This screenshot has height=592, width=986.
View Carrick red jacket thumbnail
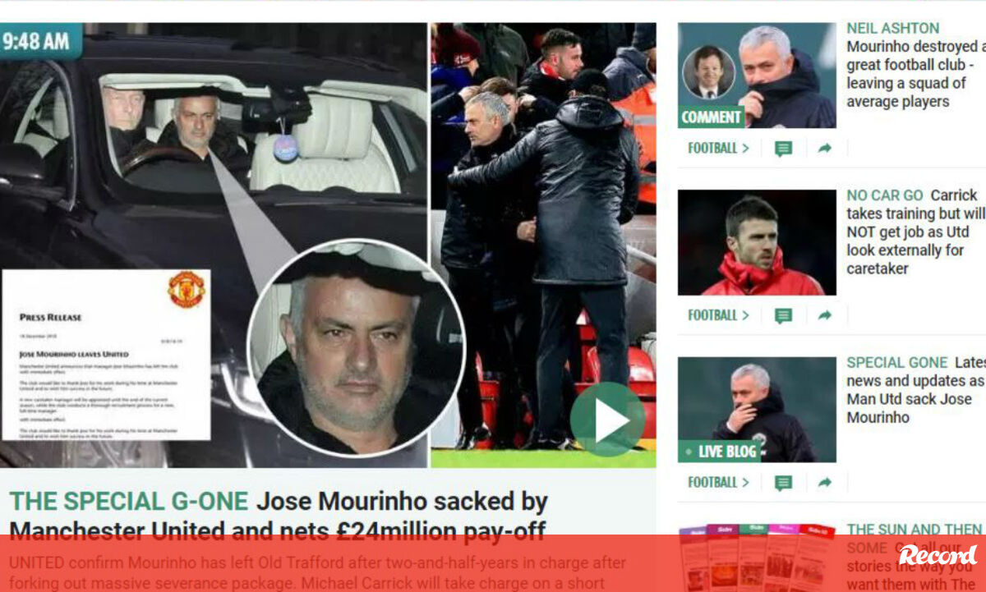pyautogui.click(x=757, y=242)
